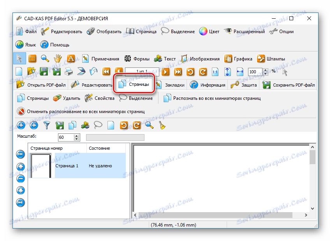Screen dimensions: 331x241
Task: Switch to Информация tab
Action: (x=208, y=85)
